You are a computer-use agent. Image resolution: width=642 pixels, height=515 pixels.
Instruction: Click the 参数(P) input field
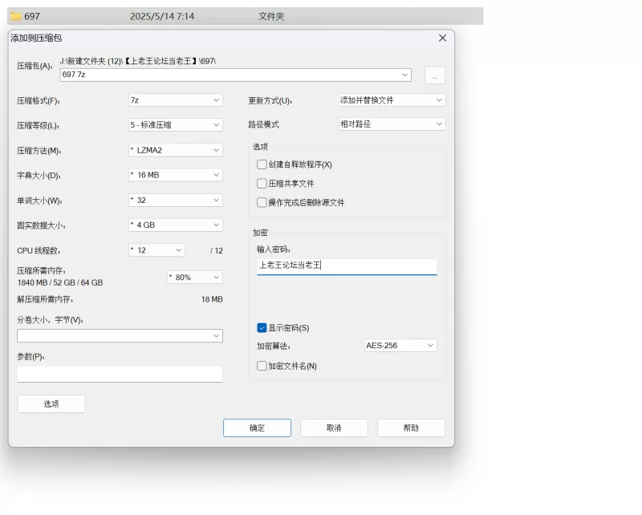120,374
